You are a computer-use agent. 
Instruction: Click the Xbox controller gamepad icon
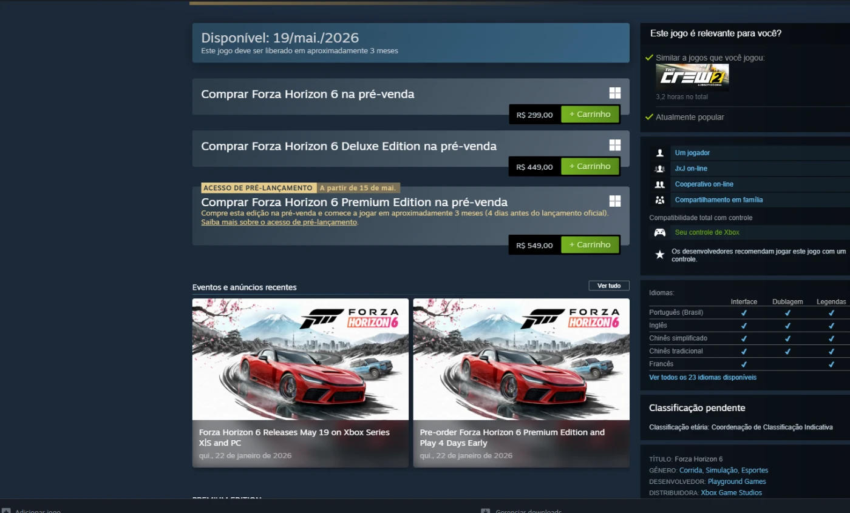tap(659, 232)
